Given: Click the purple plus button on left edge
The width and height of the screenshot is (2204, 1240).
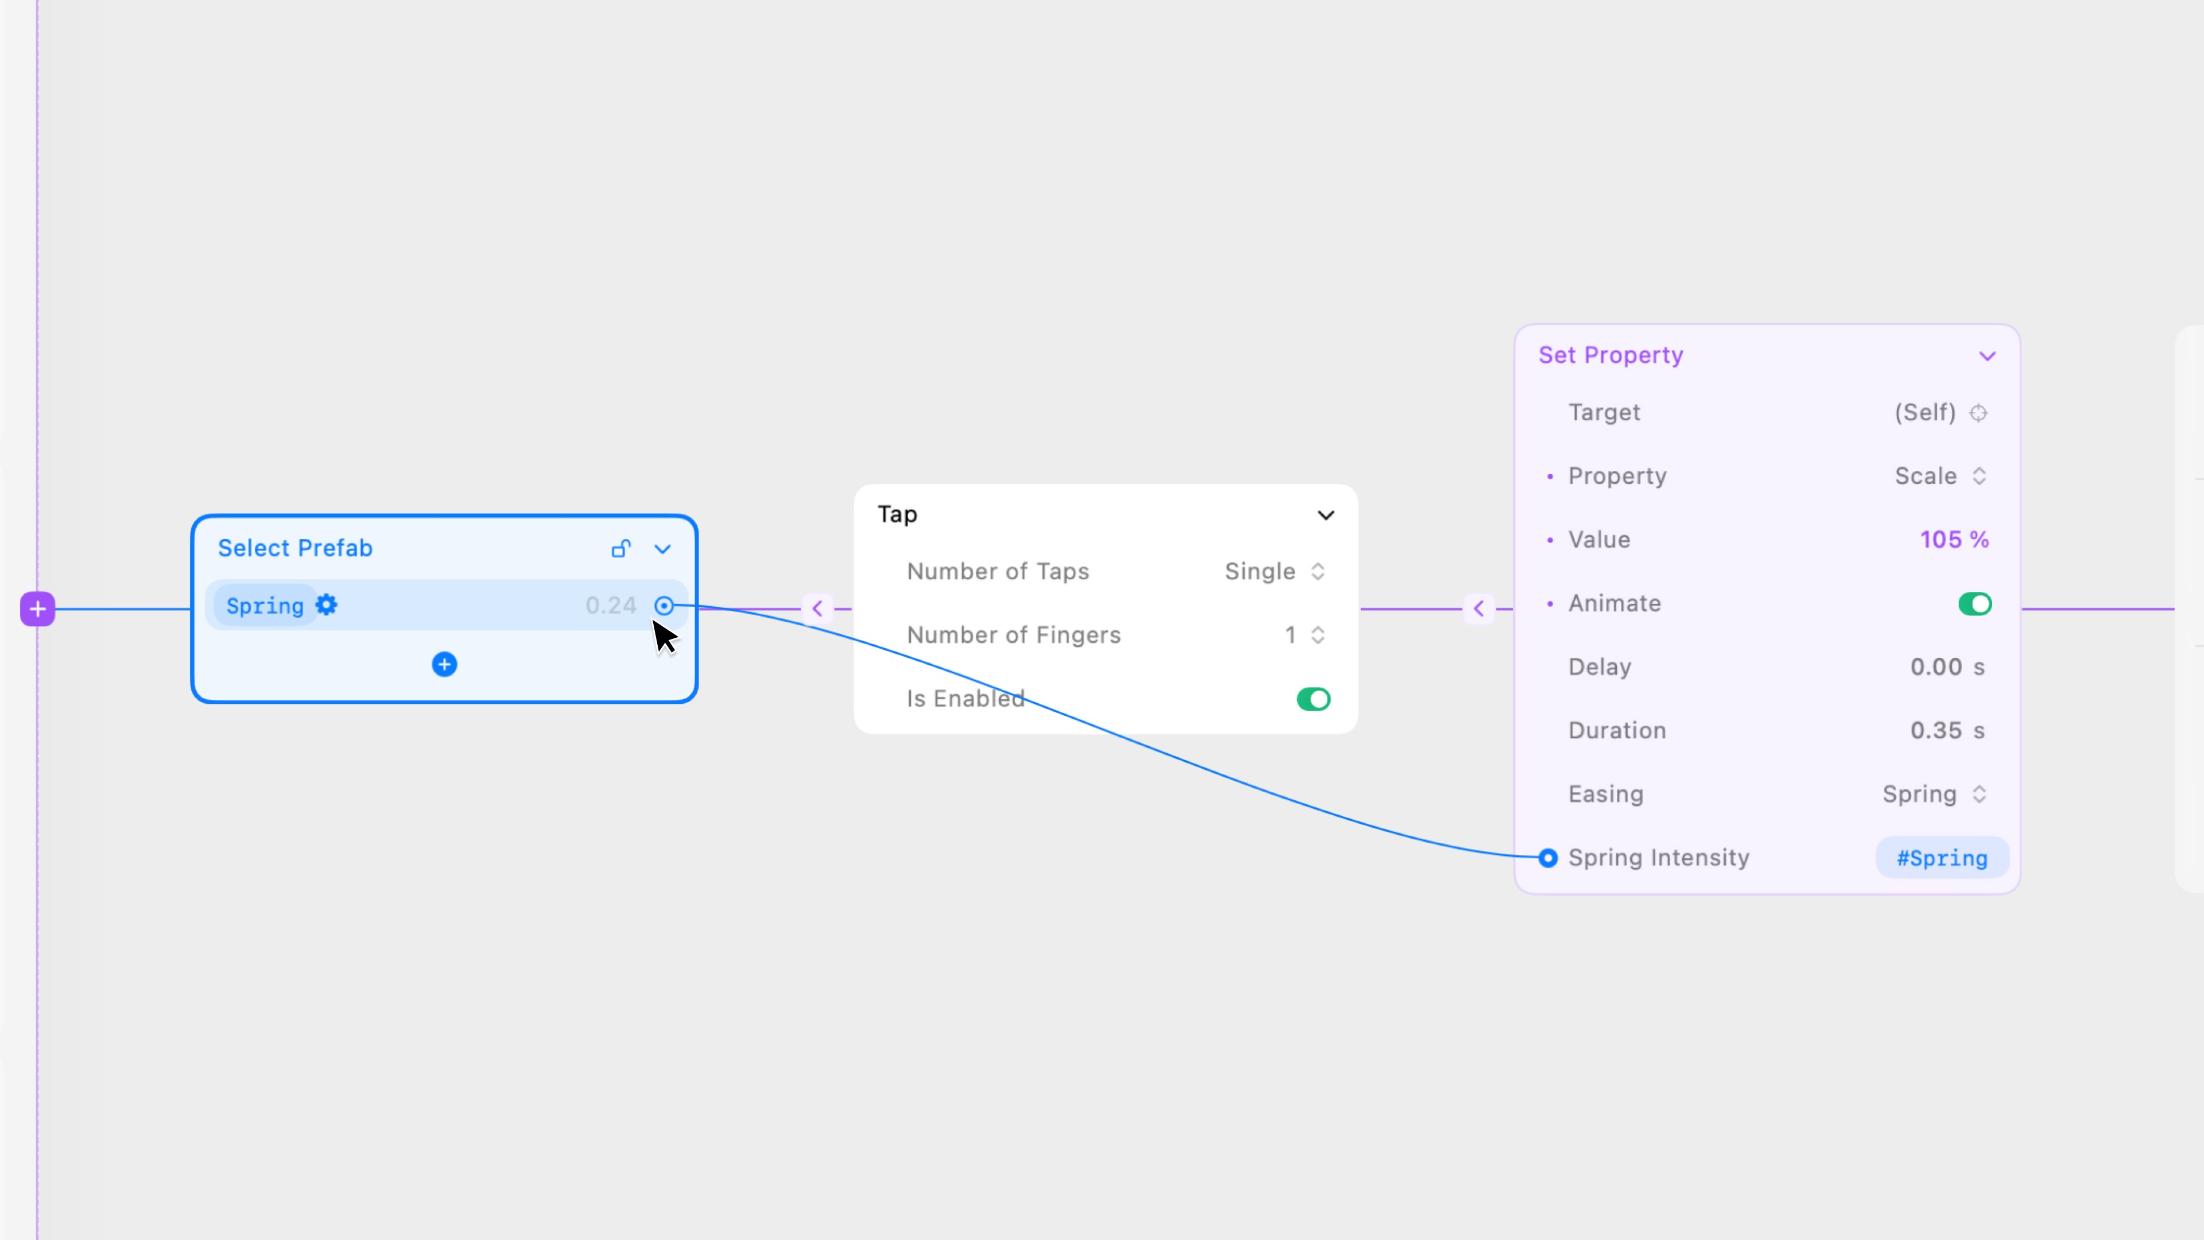Looking at the screenshot, I should [x=38, y=609].
